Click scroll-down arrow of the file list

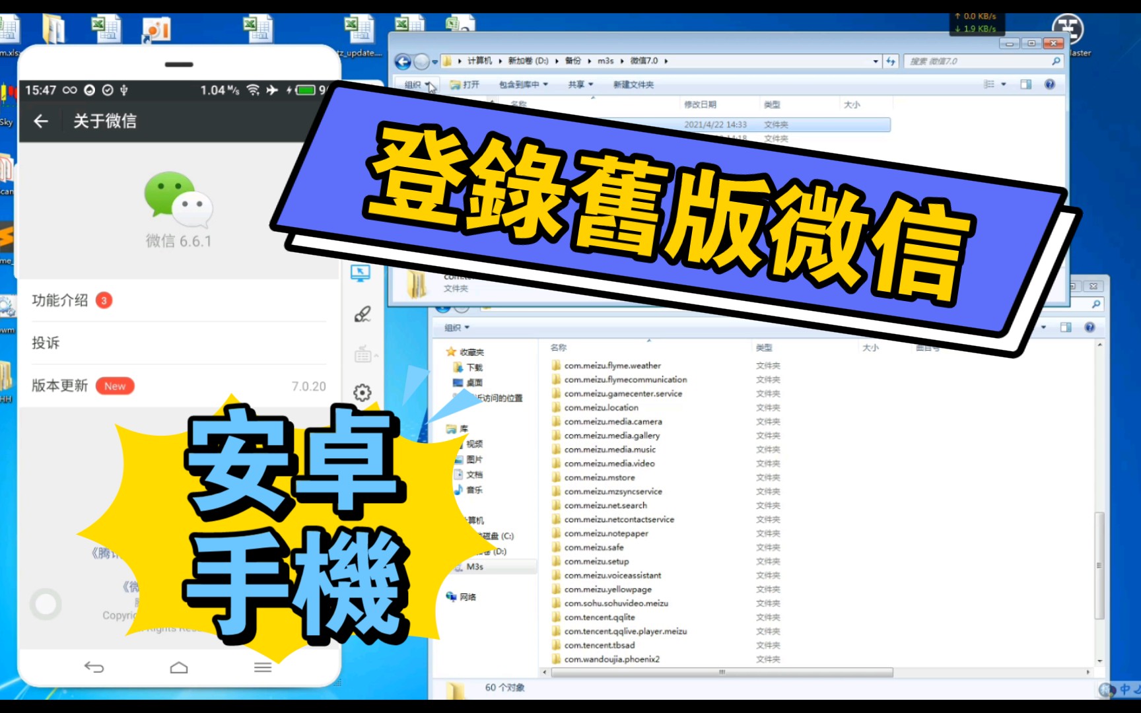coord(1099,660)
